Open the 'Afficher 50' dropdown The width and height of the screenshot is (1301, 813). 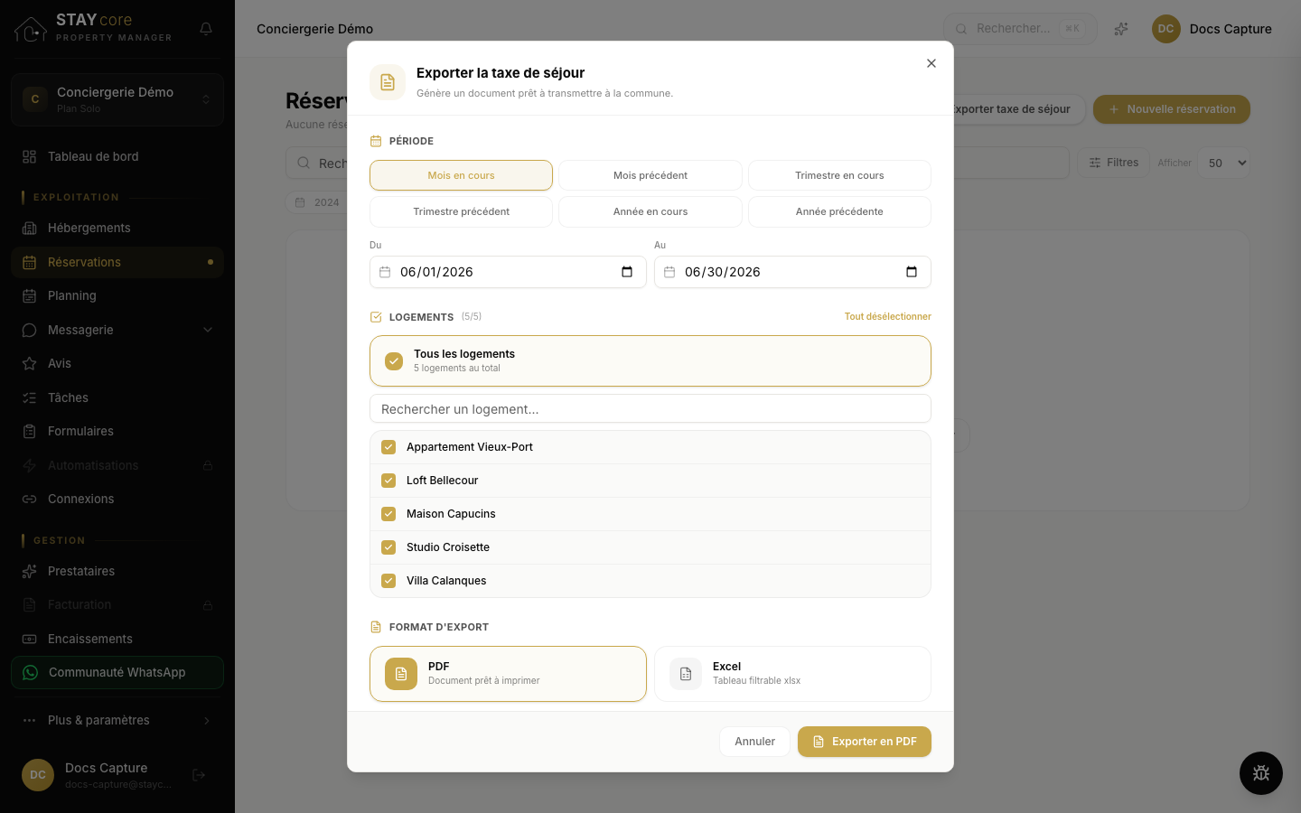click(x=1223, y=163)
